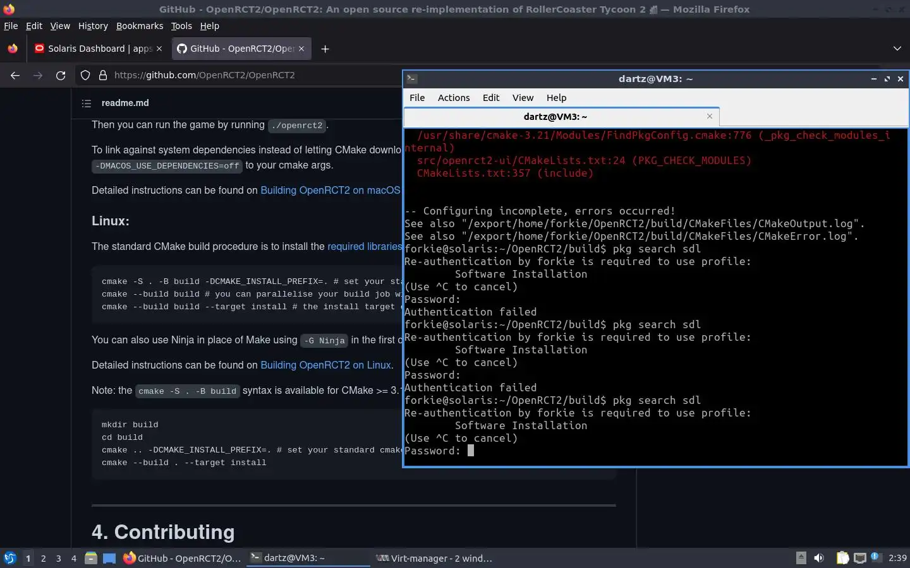Click the readme.md file label

[125, 103]
